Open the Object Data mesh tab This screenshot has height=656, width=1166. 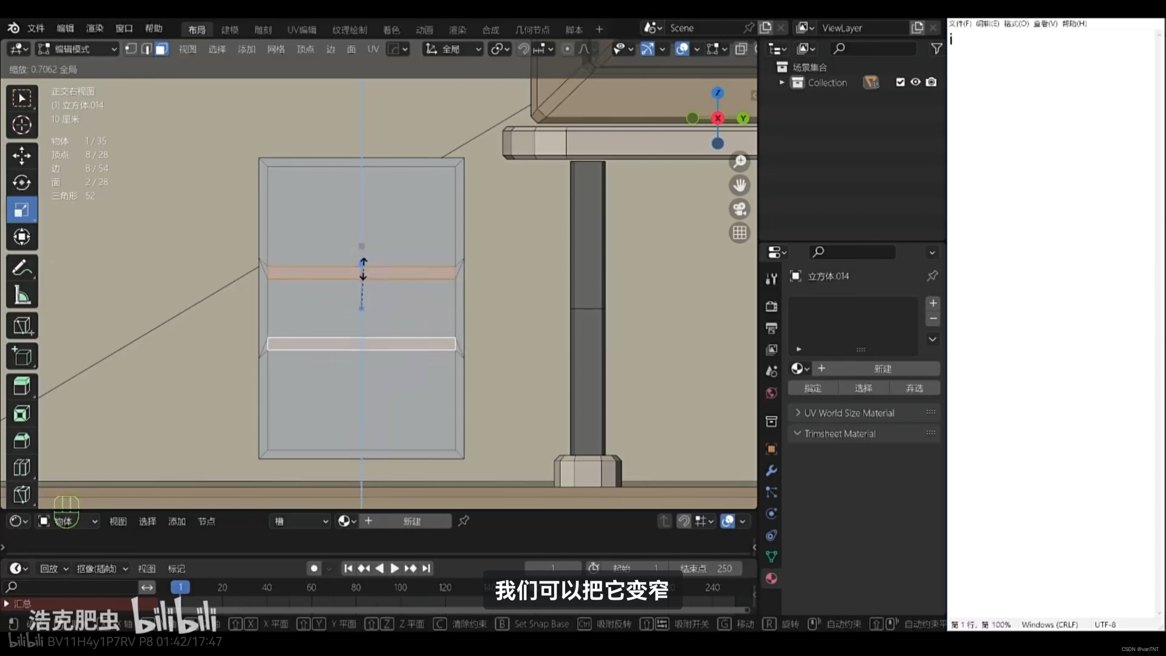pyautogui.click(x=771, y=557)
